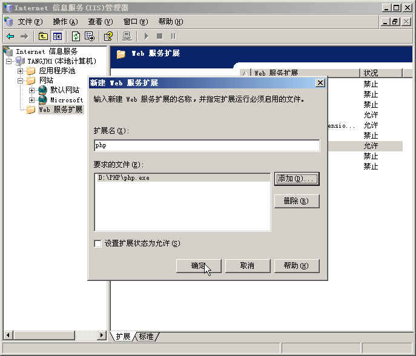
Task: Check 设置扩展状态为允许 checkbox
Action: click(97, 243)
